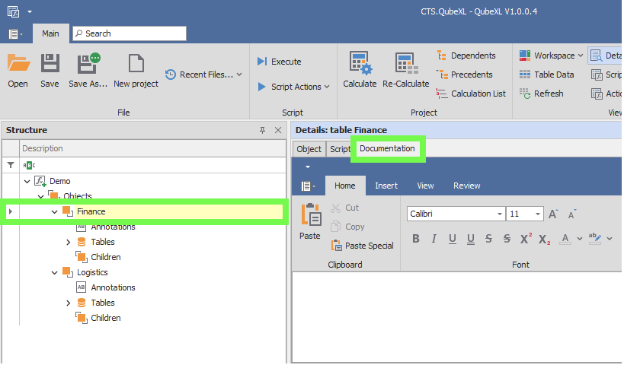The image size is (624, 365).
Task: Open the Calibri font name dropdown
Action: pos(500,214)
